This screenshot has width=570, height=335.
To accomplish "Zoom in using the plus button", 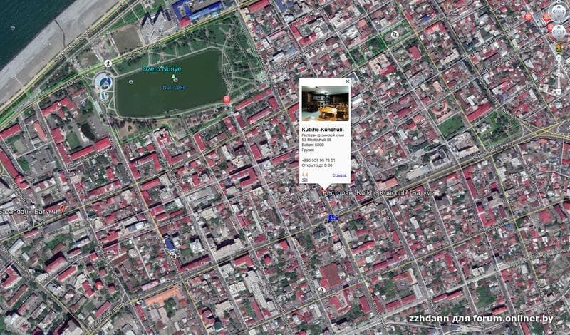I will click(559, 58).
